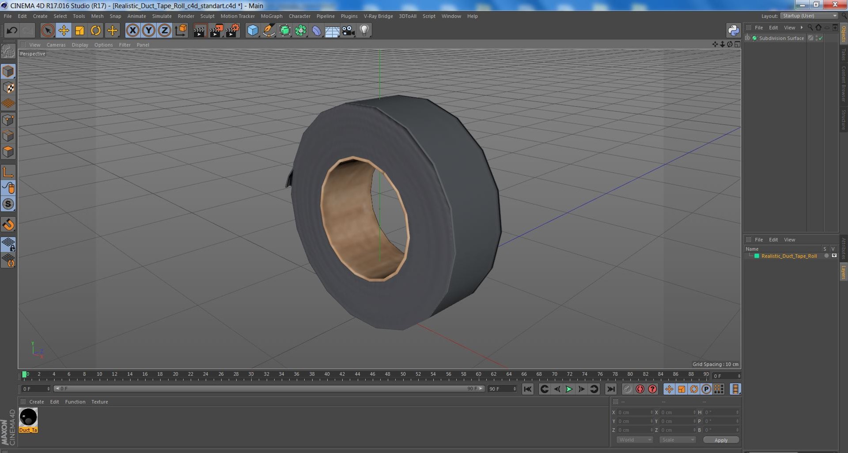Open viewport Display menu
This screenshot has width=848, height=453.
(x=80, y=45)
